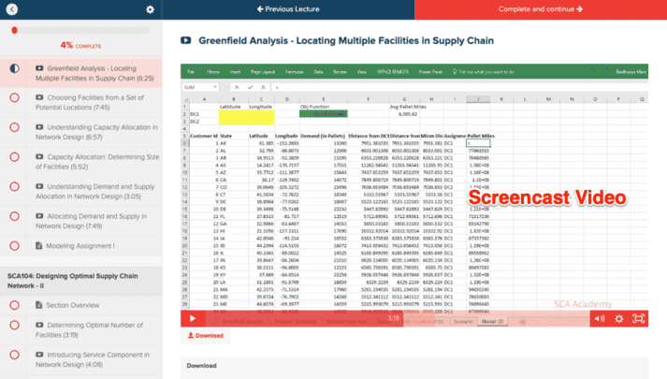Open Excel View tab in video

pos(362,72)
